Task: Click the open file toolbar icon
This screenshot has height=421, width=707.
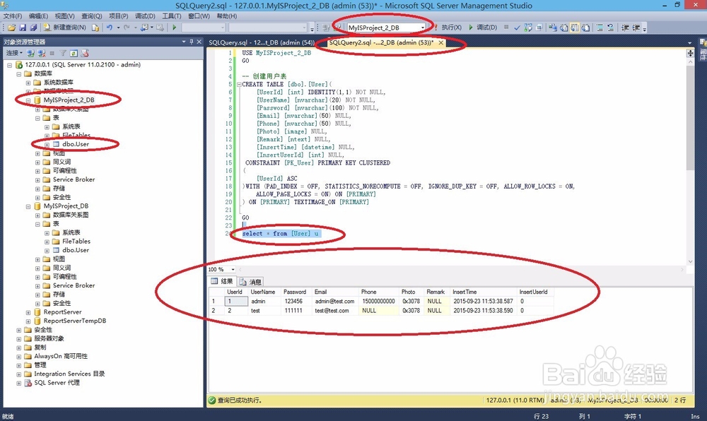Action: pos(12,28)
